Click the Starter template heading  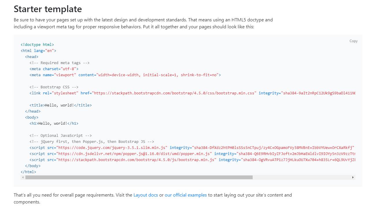click(x=48, y=9)
